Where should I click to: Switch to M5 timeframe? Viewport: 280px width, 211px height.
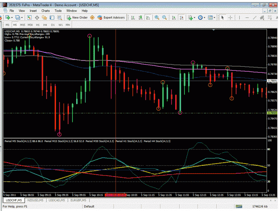15,25
